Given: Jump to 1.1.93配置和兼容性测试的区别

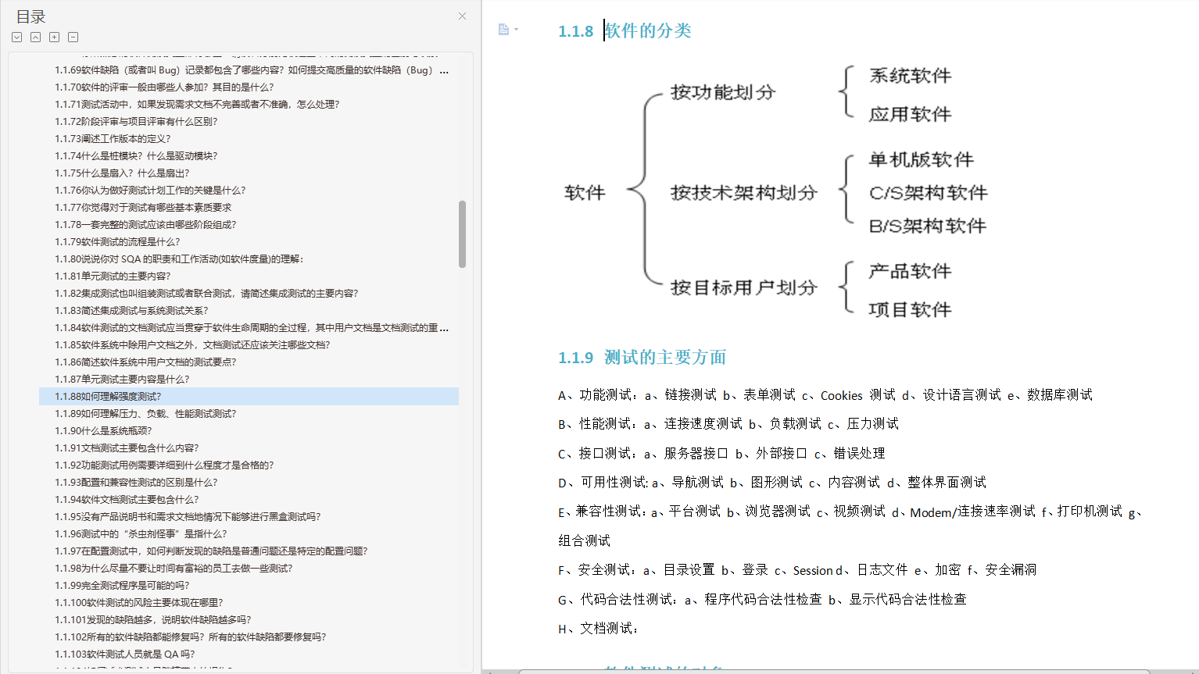Looking at the screenshot, I should coord(136,483).
